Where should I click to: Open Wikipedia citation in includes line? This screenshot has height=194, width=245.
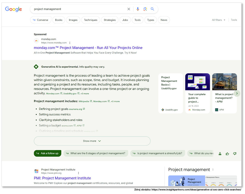click(x=84, y=101)
